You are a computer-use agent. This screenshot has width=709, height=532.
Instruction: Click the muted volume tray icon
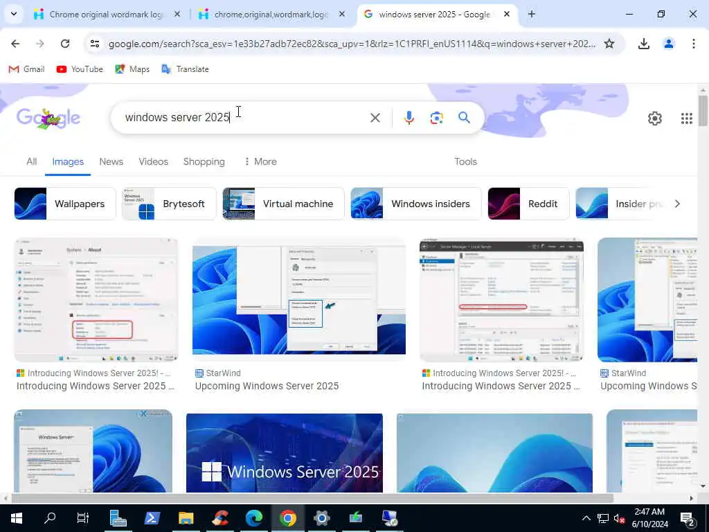coord(619,518)
